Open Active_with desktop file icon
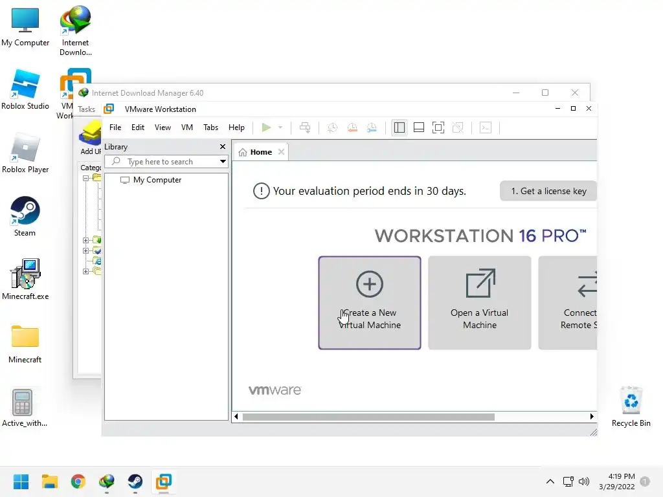Image resolution: width=663 pixels, height=497 pixels. click(x=25, y=408)
